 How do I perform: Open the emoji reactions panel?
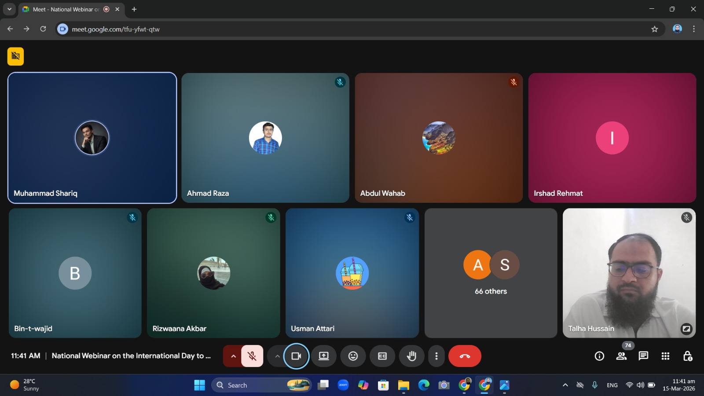pos(353,356)
